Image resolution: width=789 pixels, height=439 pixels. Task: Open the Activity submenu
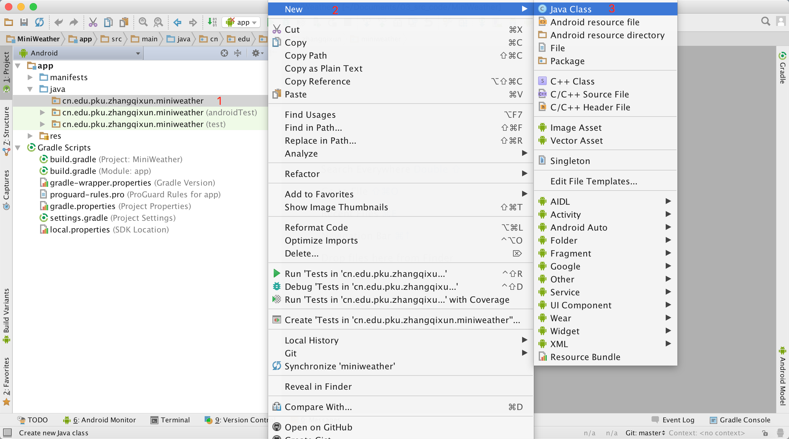(605, 215)
